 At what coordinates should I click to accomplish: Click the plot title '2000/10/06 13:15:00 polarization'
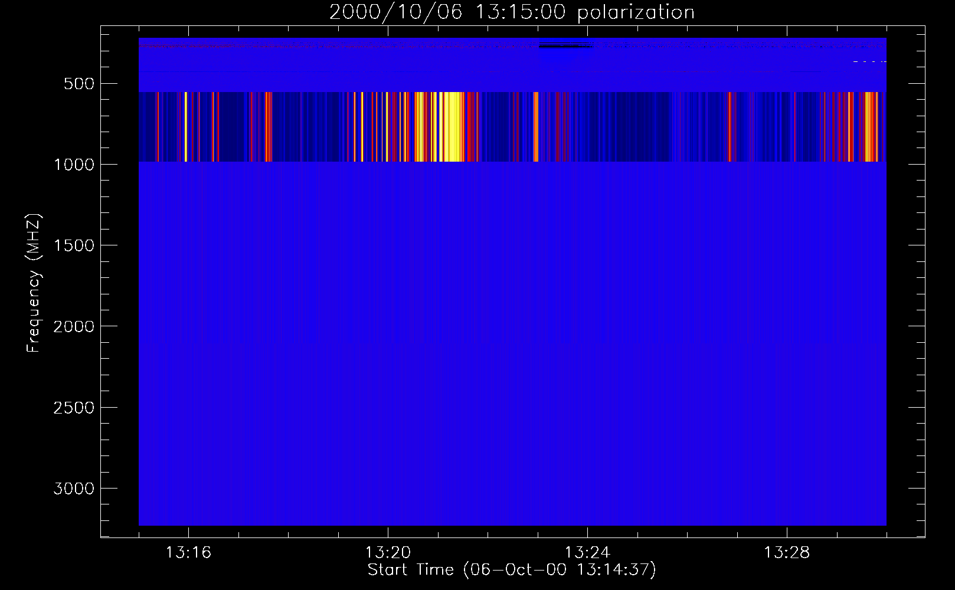[512, 12]
